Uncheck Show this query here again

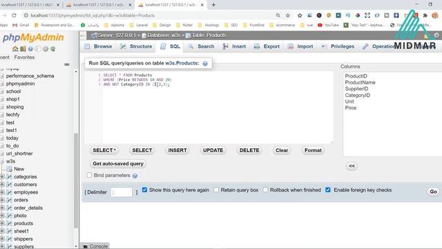pyautogui.click(x=144, y=190)
